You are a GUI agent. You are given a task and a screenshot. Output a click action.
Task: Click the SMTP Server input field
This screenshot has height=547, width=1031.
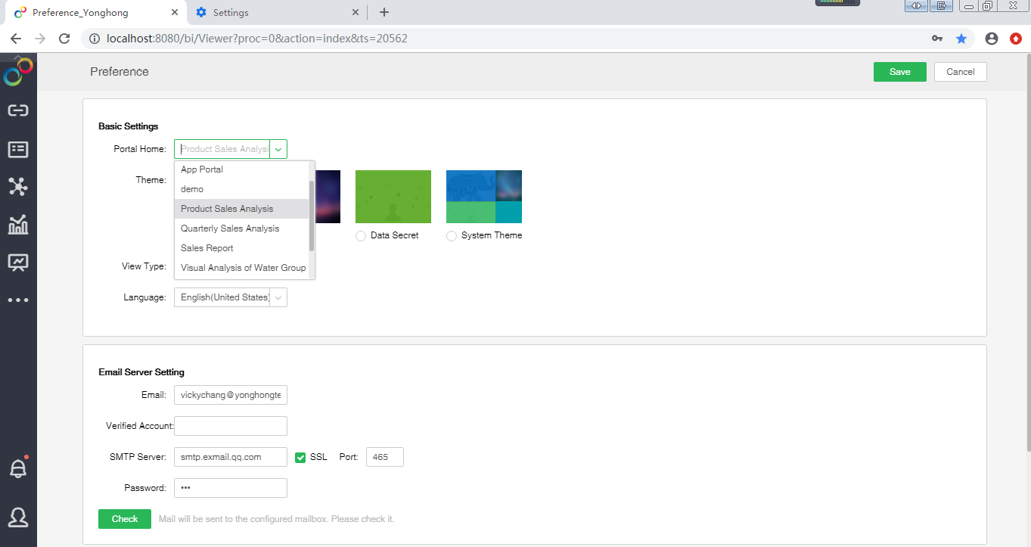pyautogui.click(x=230, y=457)
